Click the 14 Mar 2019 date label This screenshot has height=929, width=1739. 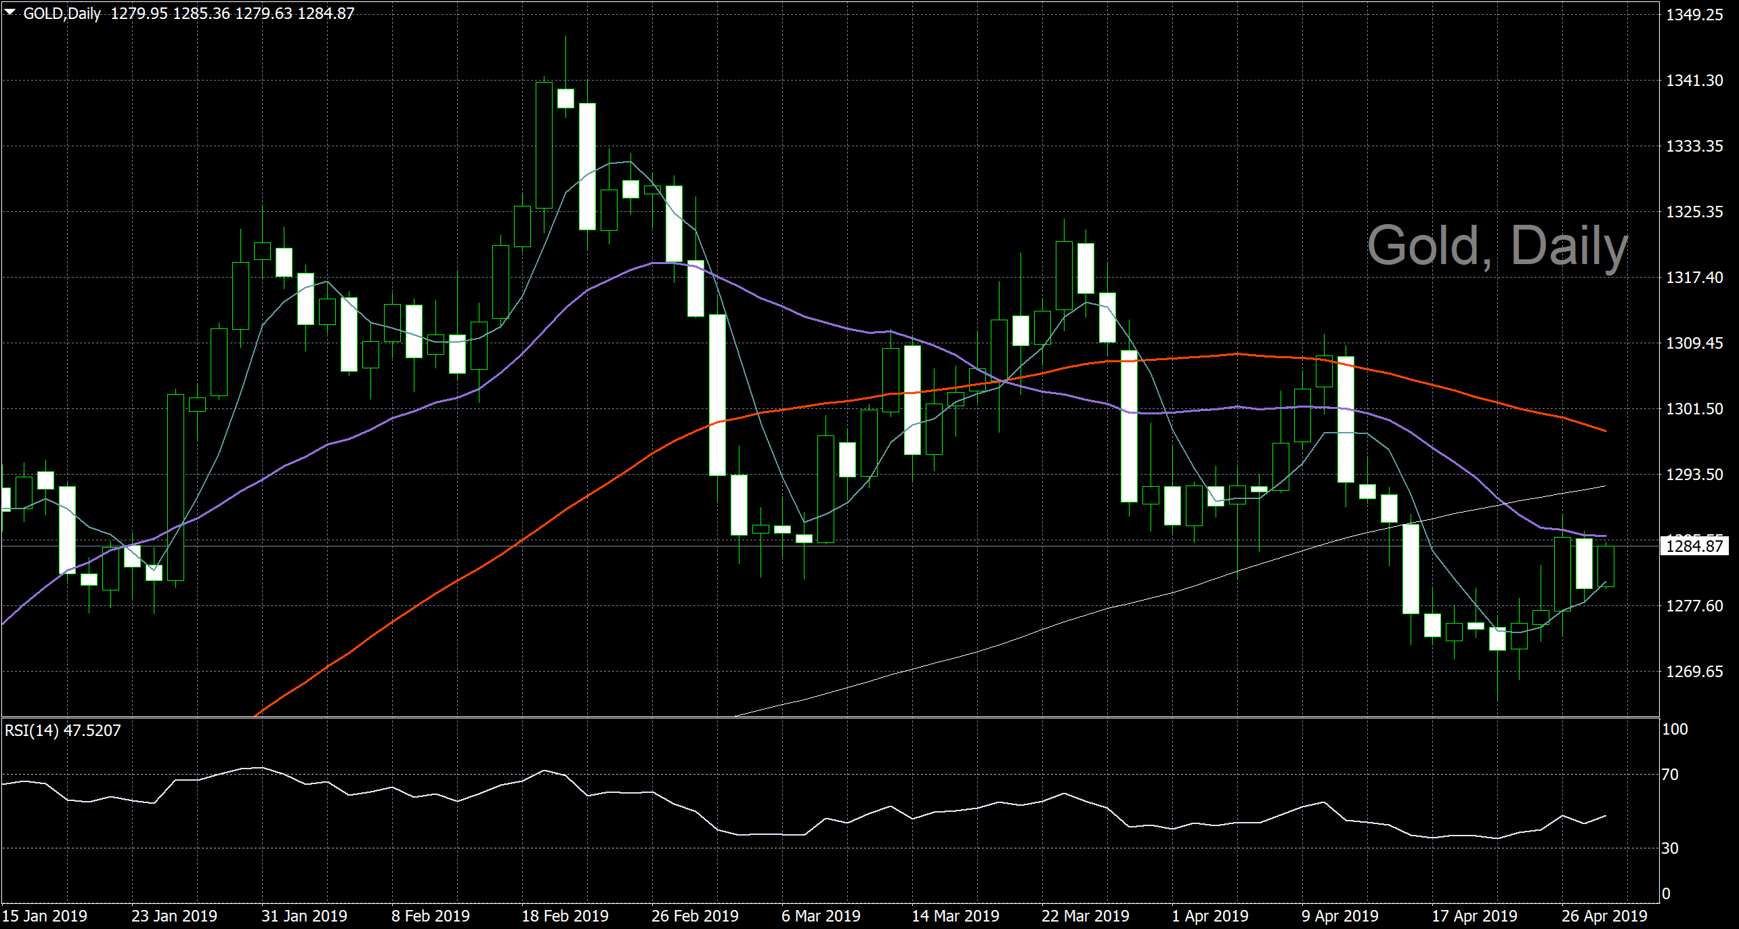click(956, 916)
